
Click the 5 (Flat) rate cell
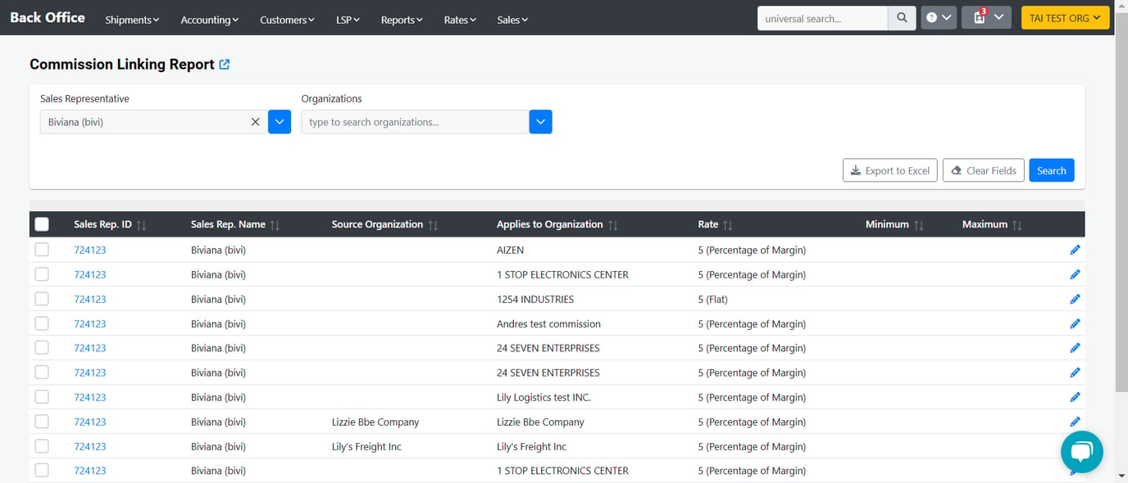713,299
